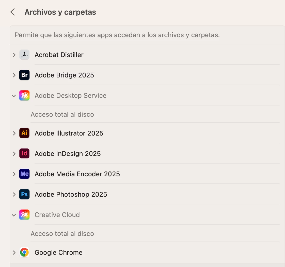Select the Adobe Desktop Service label
The width and height of the screenshot is (285, 267).
pos(71,96)
